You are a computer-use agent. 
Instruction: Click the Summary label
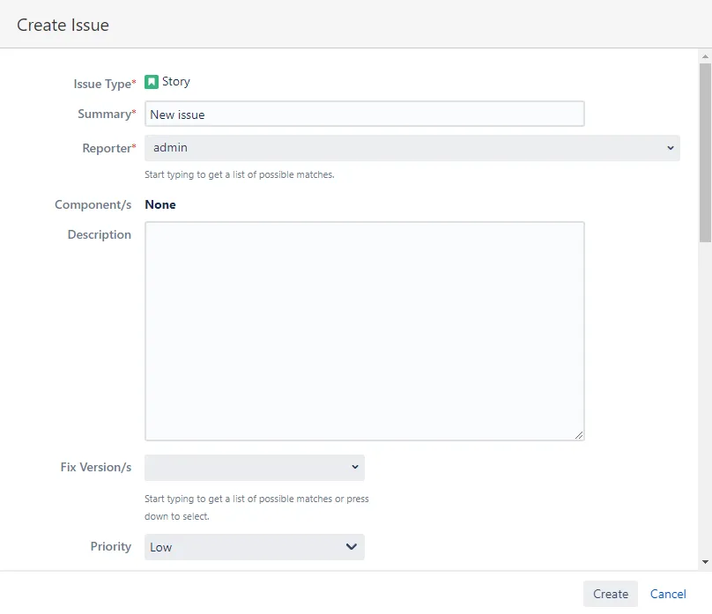coord(107,114)
